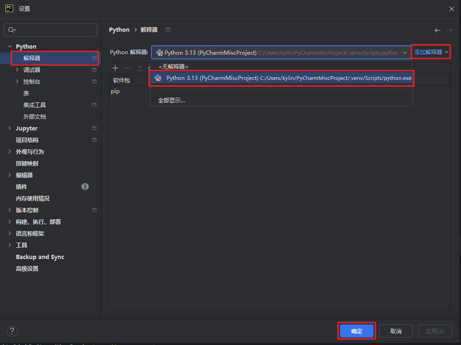Click the upgrade package up-arrow icon

140,68
